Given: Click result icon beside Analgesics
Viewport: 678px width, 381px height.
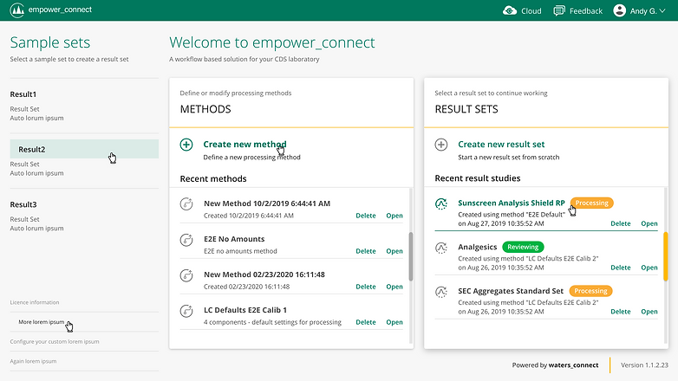Looking at the screenshot, I should 441,248.
